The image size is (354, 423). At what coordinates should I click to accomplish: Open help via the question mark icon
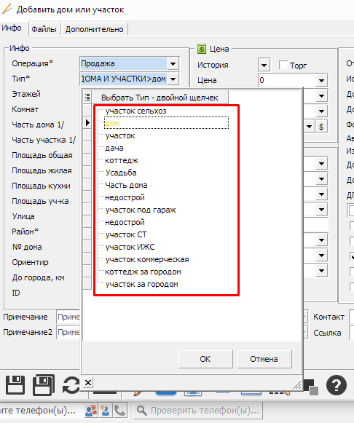click(337, 385)
